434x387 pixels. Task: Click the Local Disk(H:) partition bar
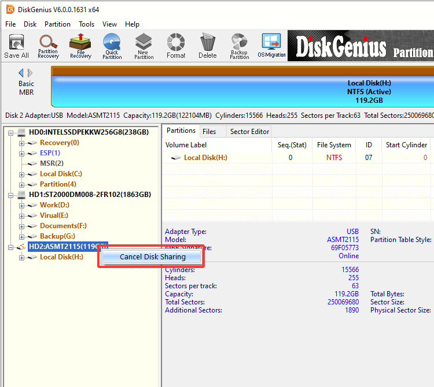click(x=243, y=91)
